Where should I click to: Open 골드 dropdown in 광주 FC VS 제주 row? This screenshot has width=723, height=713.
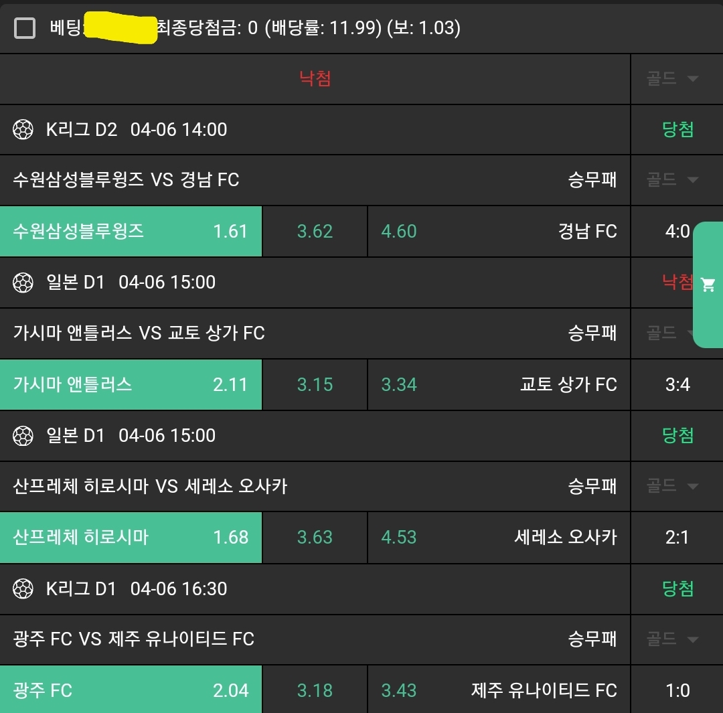tap(672, 639)
